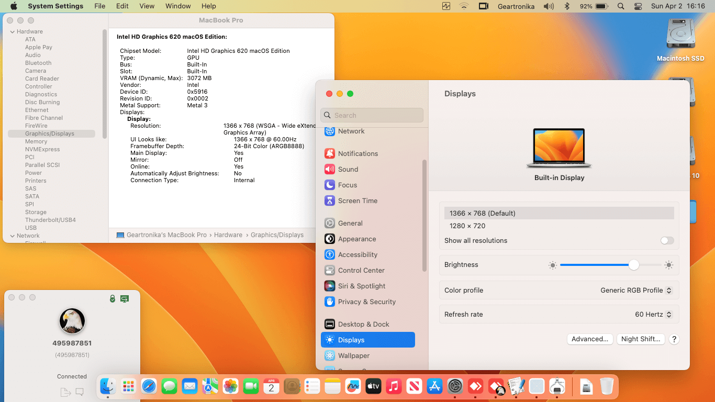Open the News app in the Dock
715x402 pixels.
tap(414, 386)
